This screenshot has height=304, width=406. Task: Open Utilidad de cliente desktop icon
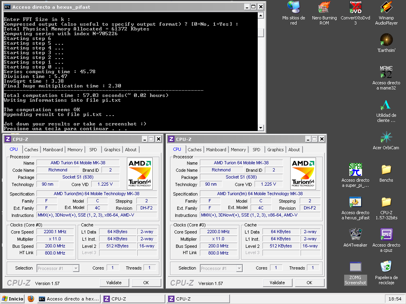[386, 111]
